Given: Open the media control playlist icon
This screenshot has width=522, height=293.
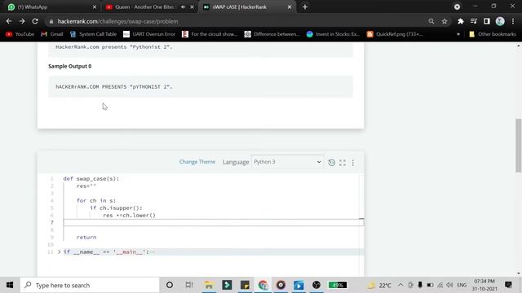Looking at the screenshot, I should click(473, 21).
